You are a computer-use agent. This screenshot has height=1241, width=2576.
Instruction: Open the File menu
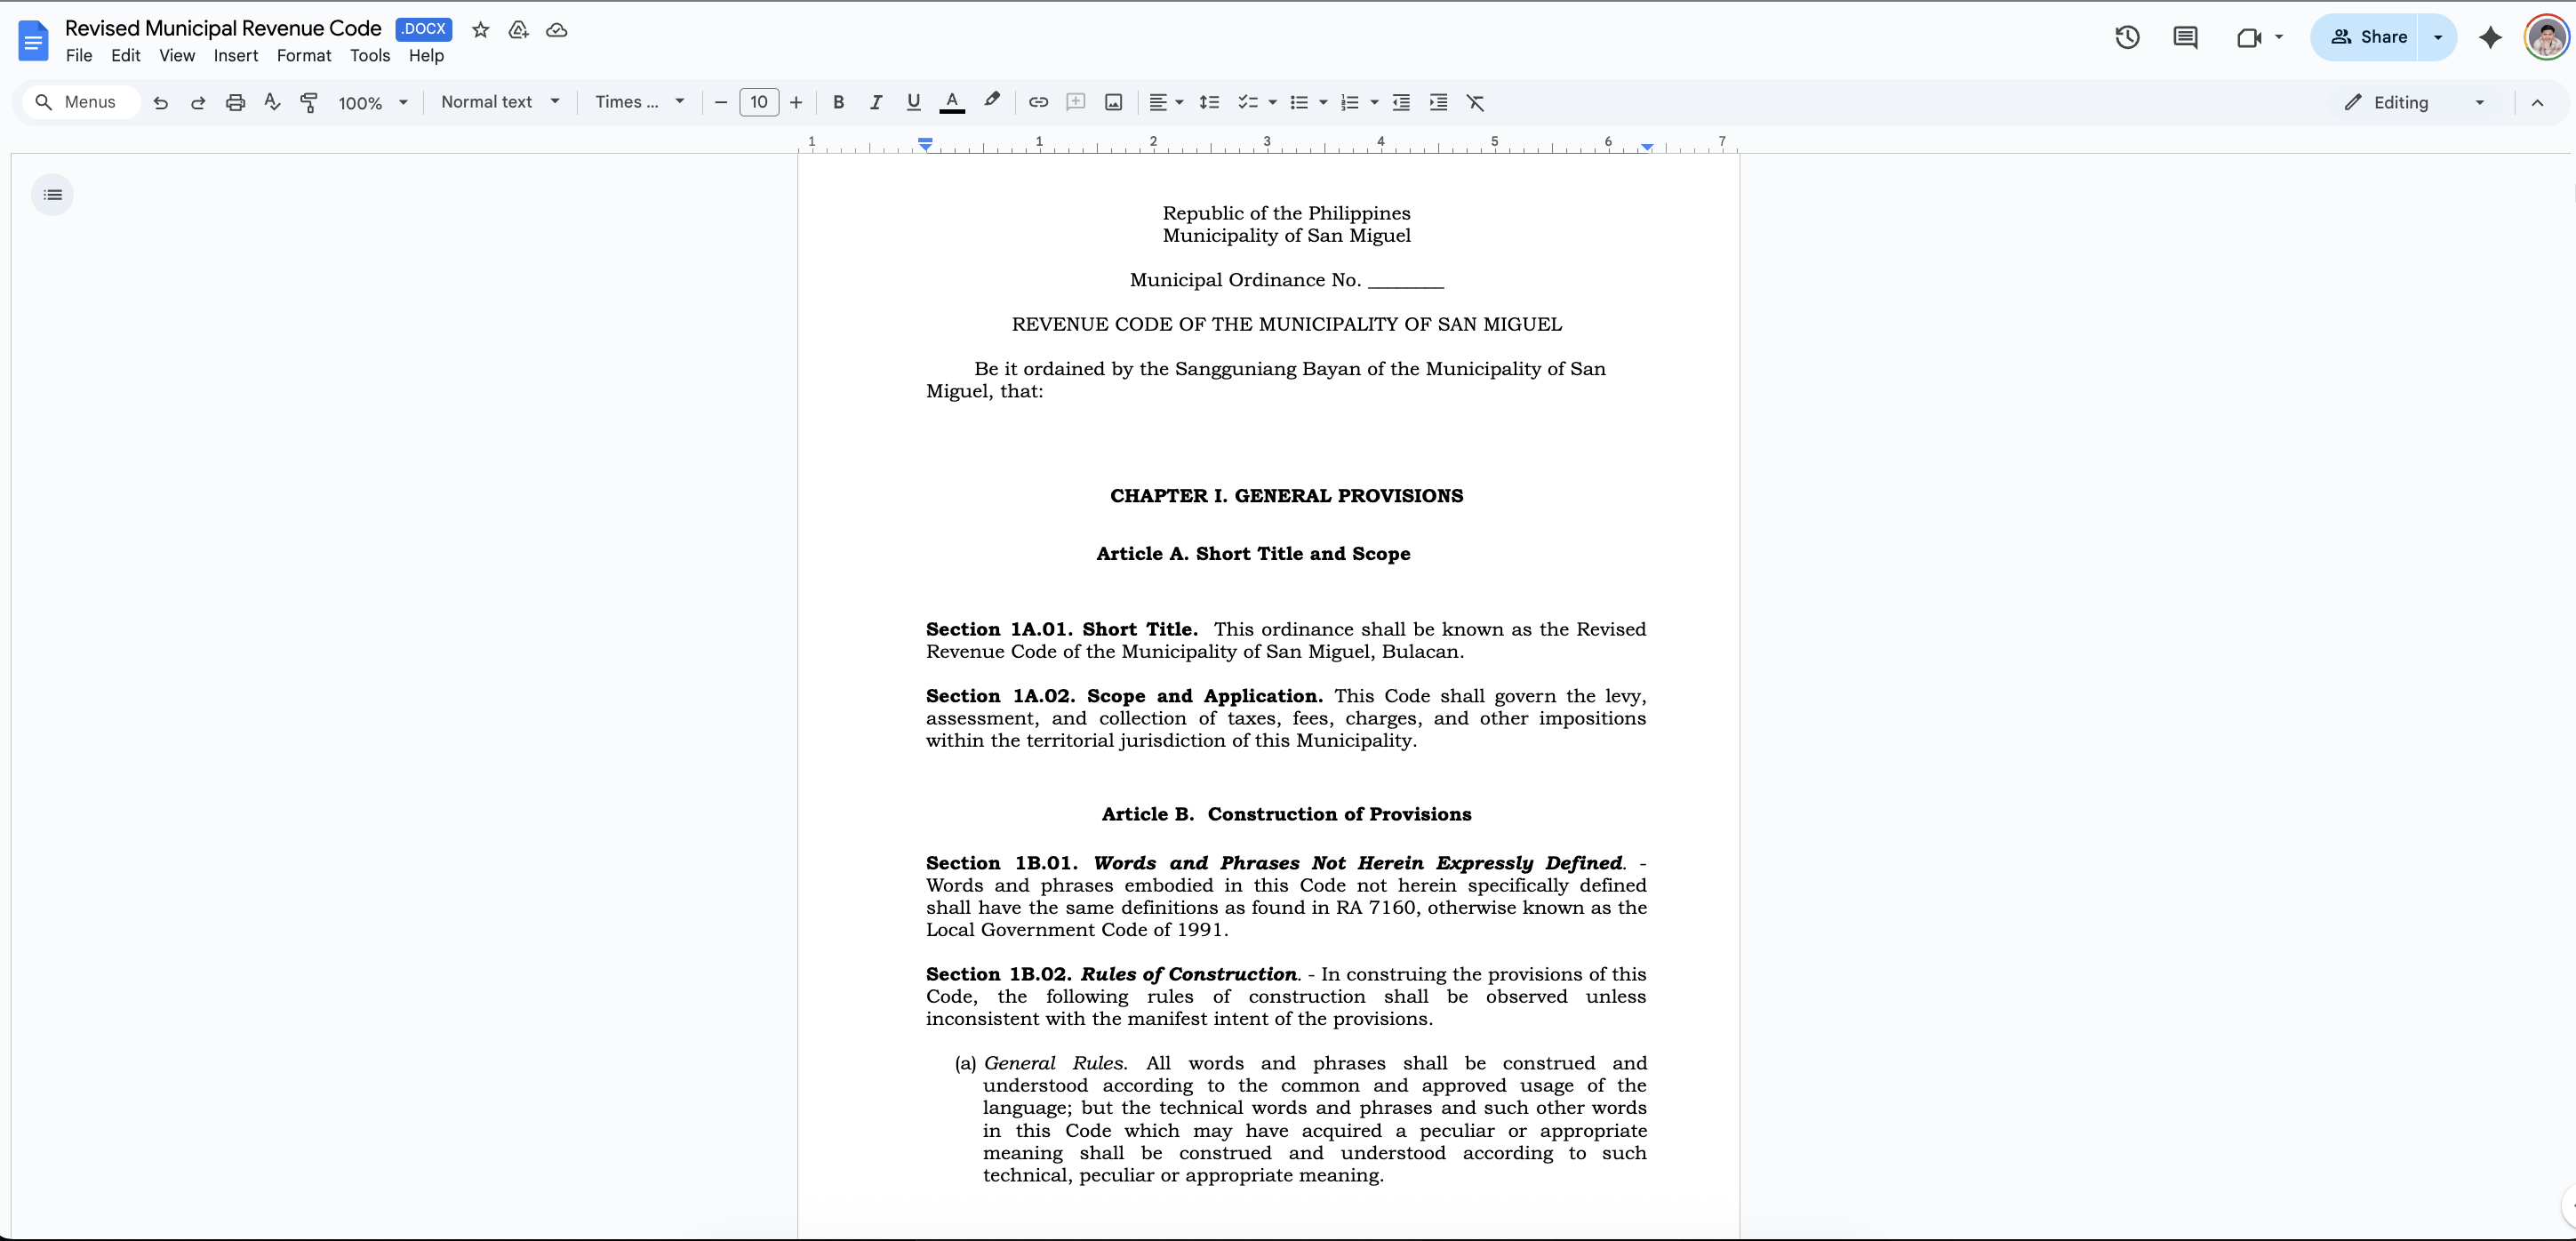(x=78, y=56)
